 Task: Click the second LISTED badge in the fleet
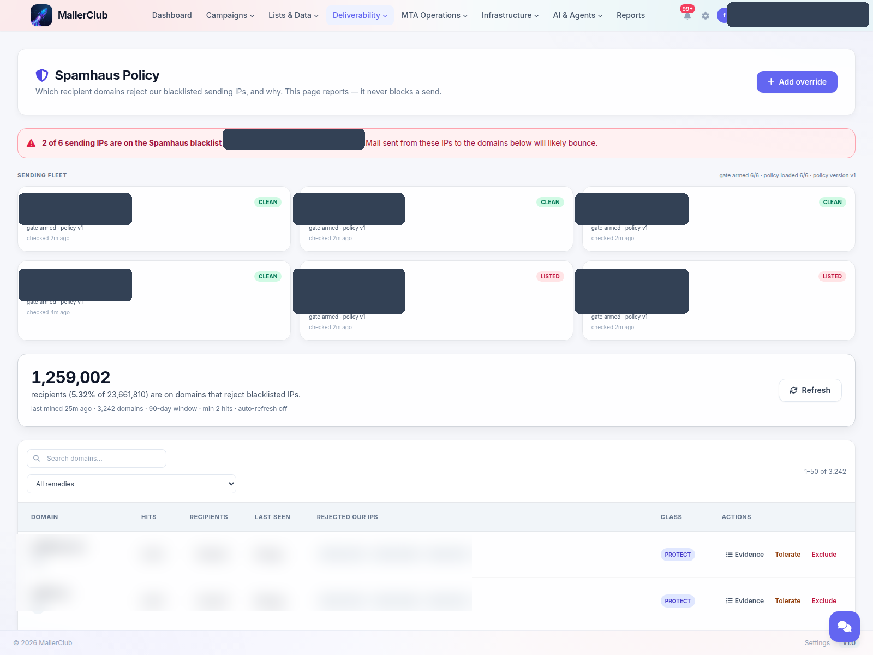point(832,276)
